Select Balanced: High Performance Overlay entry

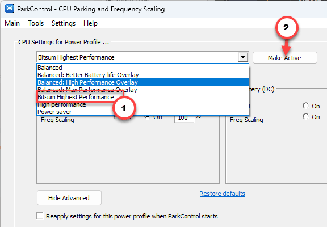tap(143, 82)
